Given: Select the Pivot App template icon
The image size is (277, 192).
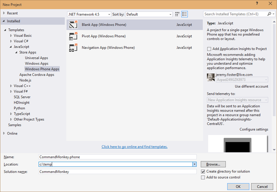Looking at the screenshot, I should (73, 36).
